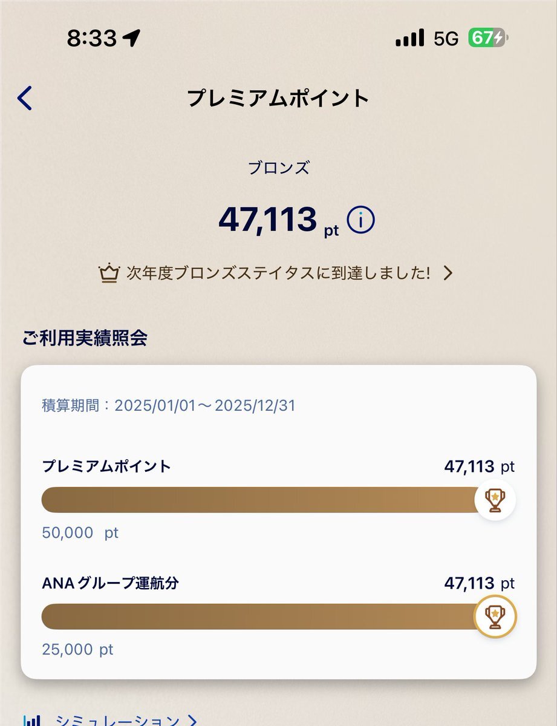557x726 pixels.
Task: Expand the 次年度ブロンズステイタス chevron
Action: [x=448, y=273]
